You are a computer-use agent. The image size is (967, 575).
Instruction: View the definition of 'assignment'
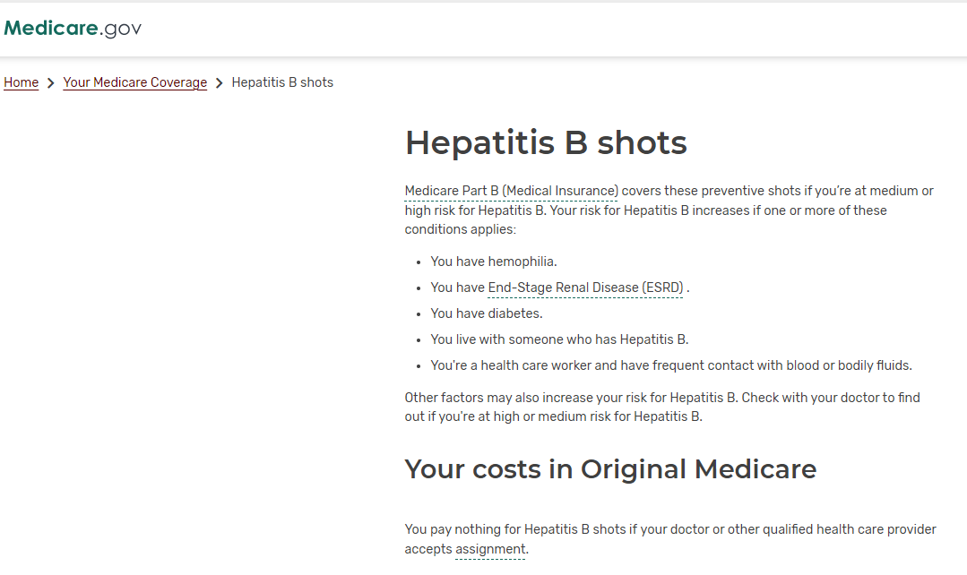pyautogui.click(x=489, y=549)
